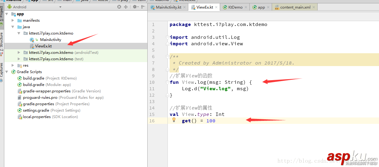The height and width of the screenshot is (167, 379).
Task: Toggle the Captures tool window button
Action: pos(2,72)
